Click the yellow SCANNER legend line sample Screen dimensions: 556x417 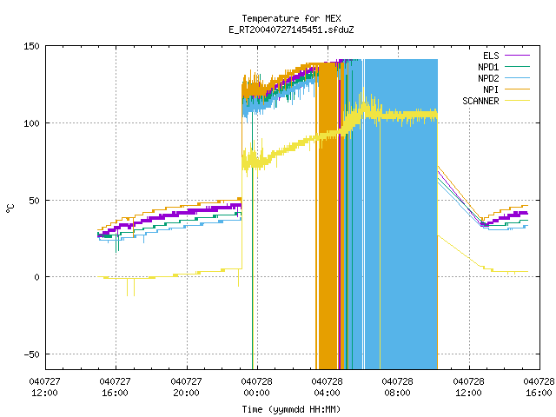[x=517, y=101]
